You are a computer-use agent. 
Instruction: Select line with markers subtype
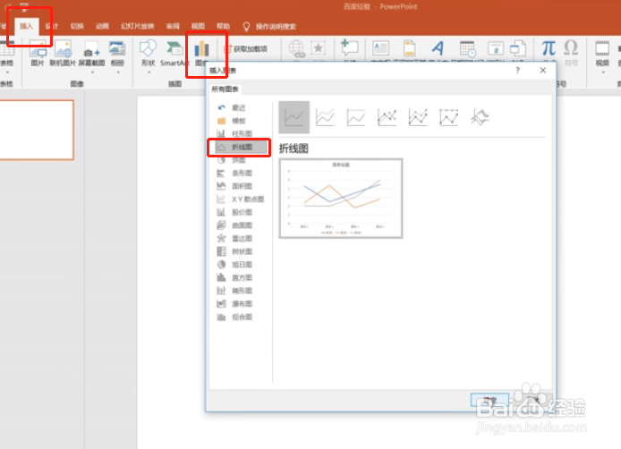pyautogui.click(x=387, y=117)
